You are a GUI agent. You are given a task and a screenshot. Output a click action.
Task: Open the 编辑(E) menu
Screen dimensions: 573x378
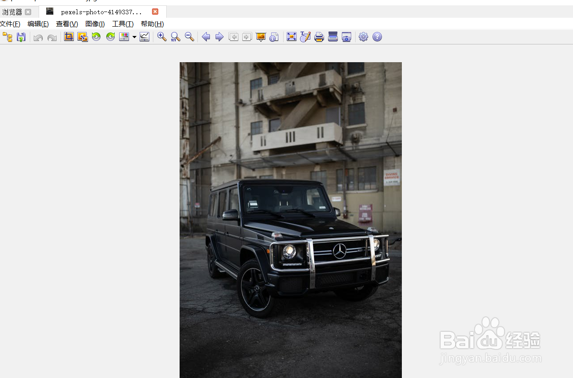38,24
